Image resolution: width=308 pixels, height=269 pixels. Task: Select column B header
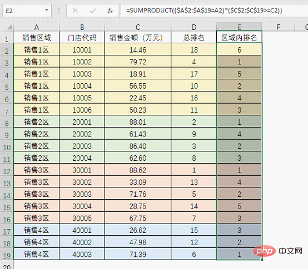tap(82, 27)
